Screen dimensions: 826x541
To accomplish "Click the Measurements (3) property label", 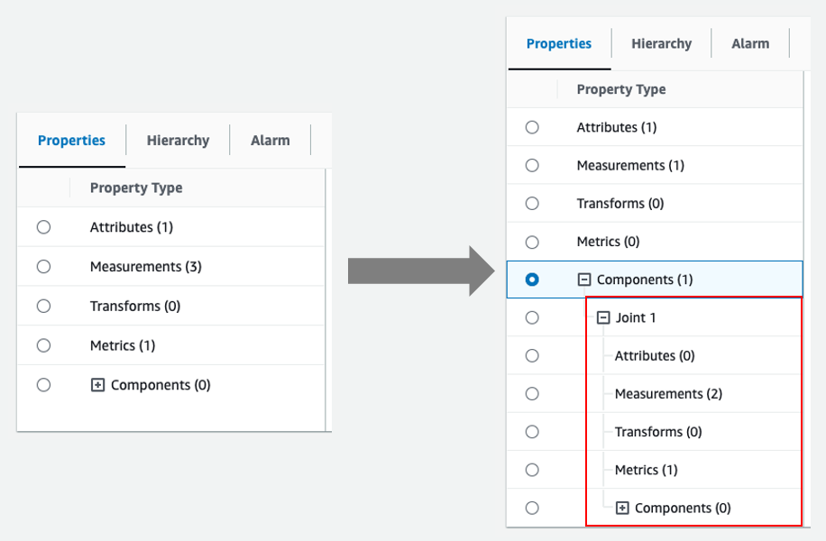I will tap(145, 267).
